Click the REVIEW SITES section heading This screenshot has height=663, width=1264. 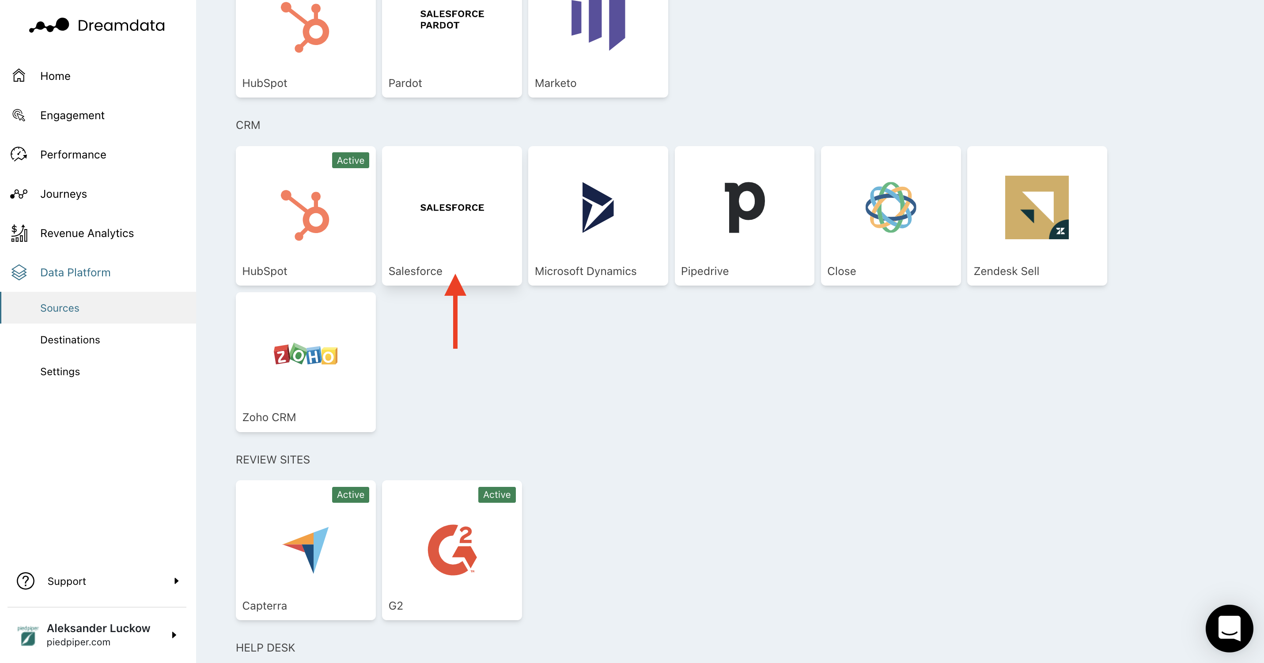pos(273,460)
